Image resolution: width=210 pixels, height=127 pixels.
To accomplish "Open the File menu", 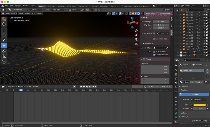I will coord(6,6).
